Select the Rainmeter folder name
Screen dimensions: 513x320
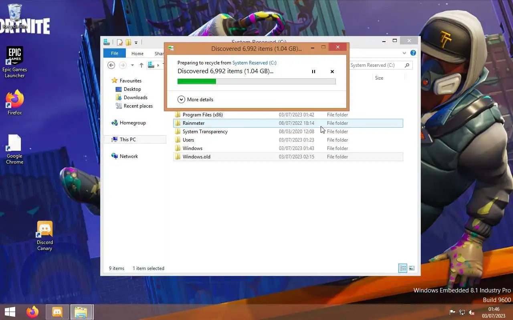coord(194,123)
